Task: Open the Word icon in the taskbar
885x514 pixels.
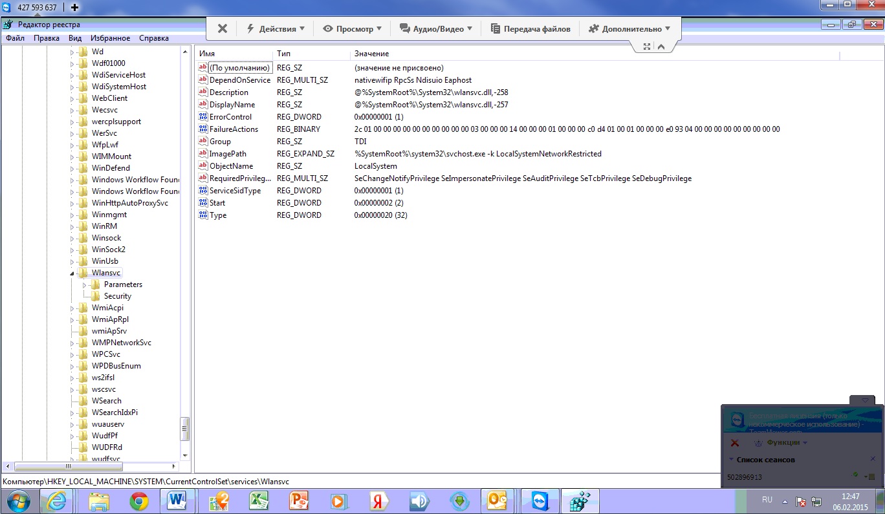Action: 177,501
